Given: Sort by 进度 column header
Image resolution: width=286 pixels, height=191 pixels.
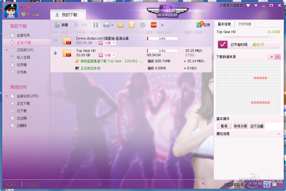Looking at the screenshot, I should (149, 32).
